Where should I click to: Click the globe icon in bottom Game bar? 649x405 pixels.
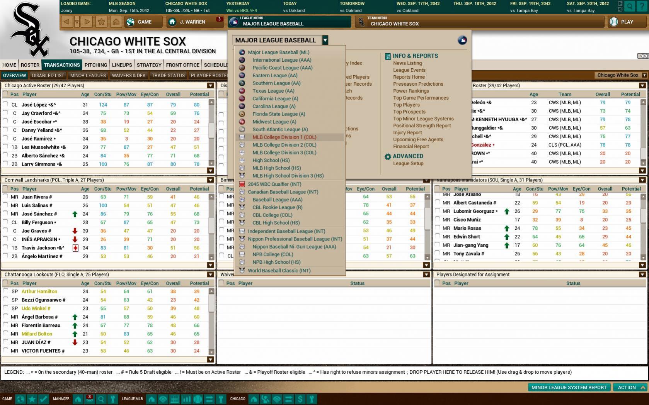20,399
